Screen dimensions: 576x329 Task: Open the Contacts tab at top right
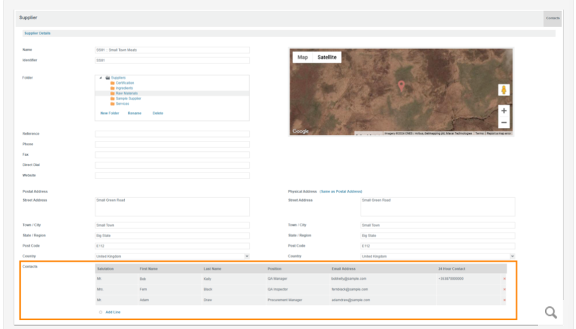[x=552, y=17]
